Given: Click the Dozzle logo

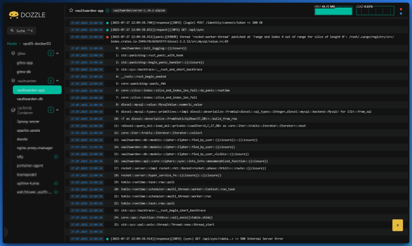Looking at the screenshot, I should (27, 15).
